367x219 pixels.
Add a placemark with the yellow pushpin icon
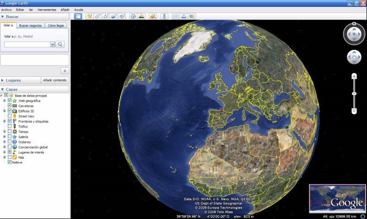[90, 16]
